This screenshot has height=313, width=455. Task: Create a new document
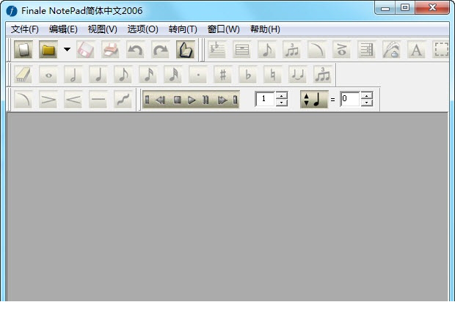[x=23, y=50]
